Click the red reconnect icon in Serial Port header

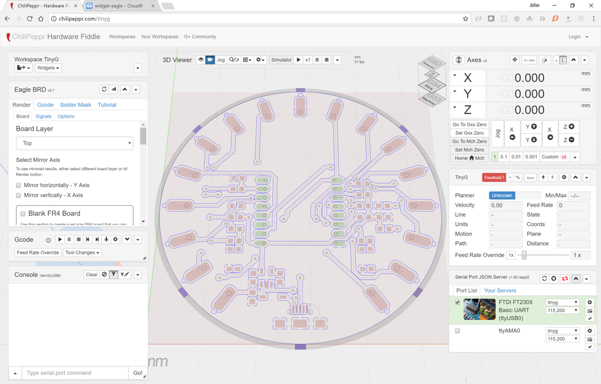[565, 278]
